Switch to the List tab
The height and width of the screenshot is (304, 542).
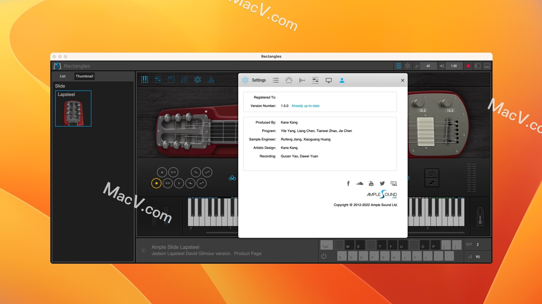coord(63,76)
